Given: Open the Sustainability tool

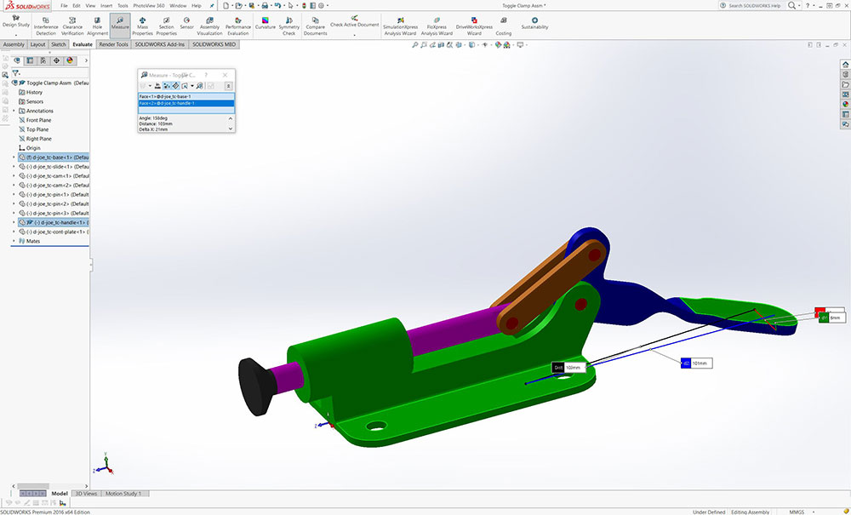Looking at the screenshot, I should [534, 23].
